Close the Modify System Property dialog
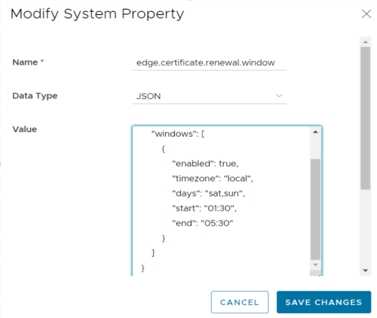The image size is (377, 318). tap(366, 14)
